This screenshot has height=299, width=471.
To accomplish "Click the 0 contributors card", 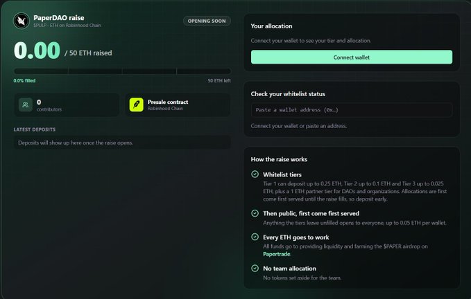I will (67, 105).
